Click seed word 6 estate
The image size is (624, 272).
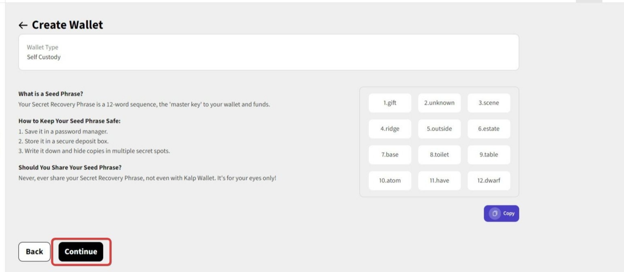pos(489,129)
